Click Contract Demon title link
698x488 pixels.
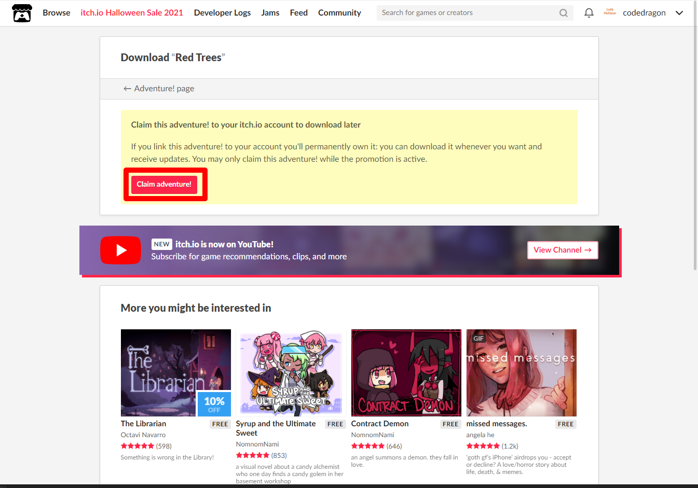380,424
